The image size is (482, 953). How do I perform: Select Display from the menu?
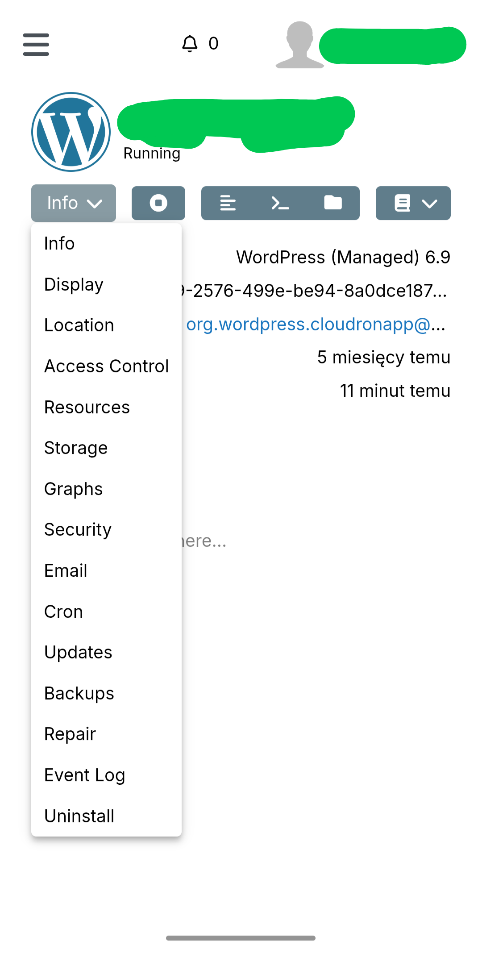pos(74,284)
